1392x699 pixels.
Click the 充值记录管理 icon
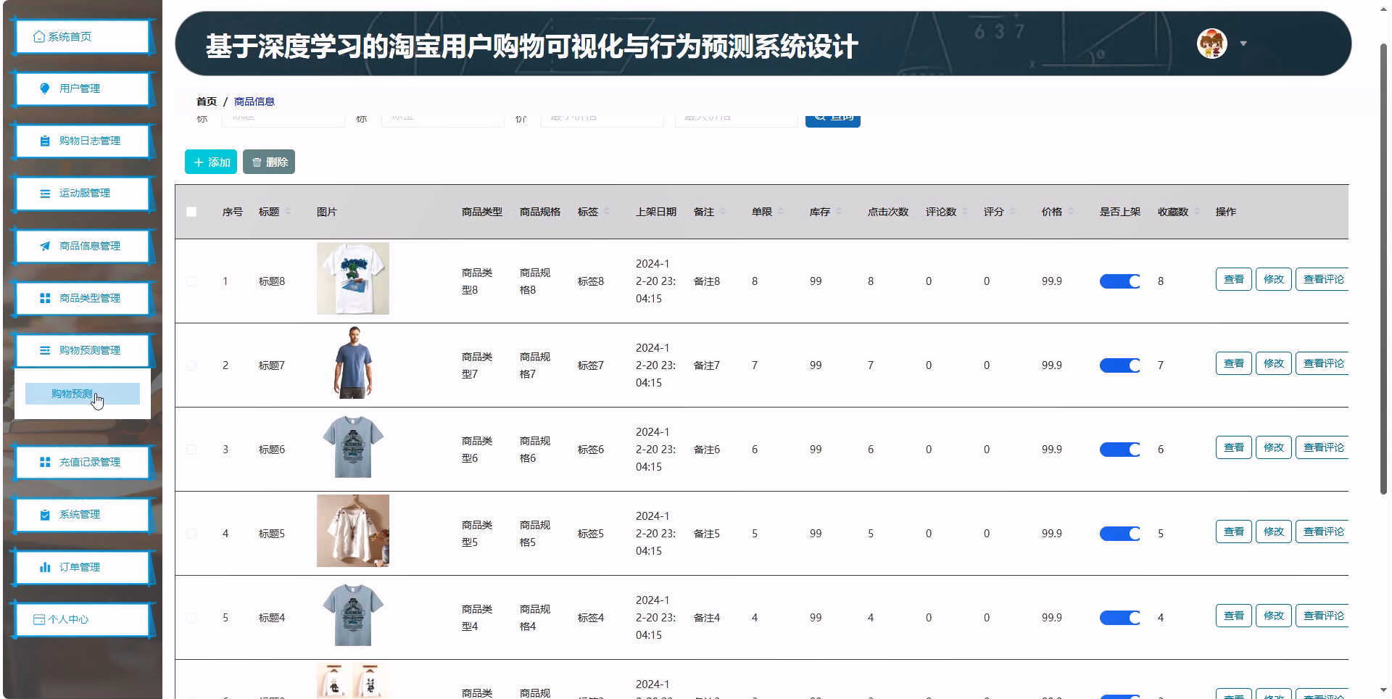click(43, 462)
